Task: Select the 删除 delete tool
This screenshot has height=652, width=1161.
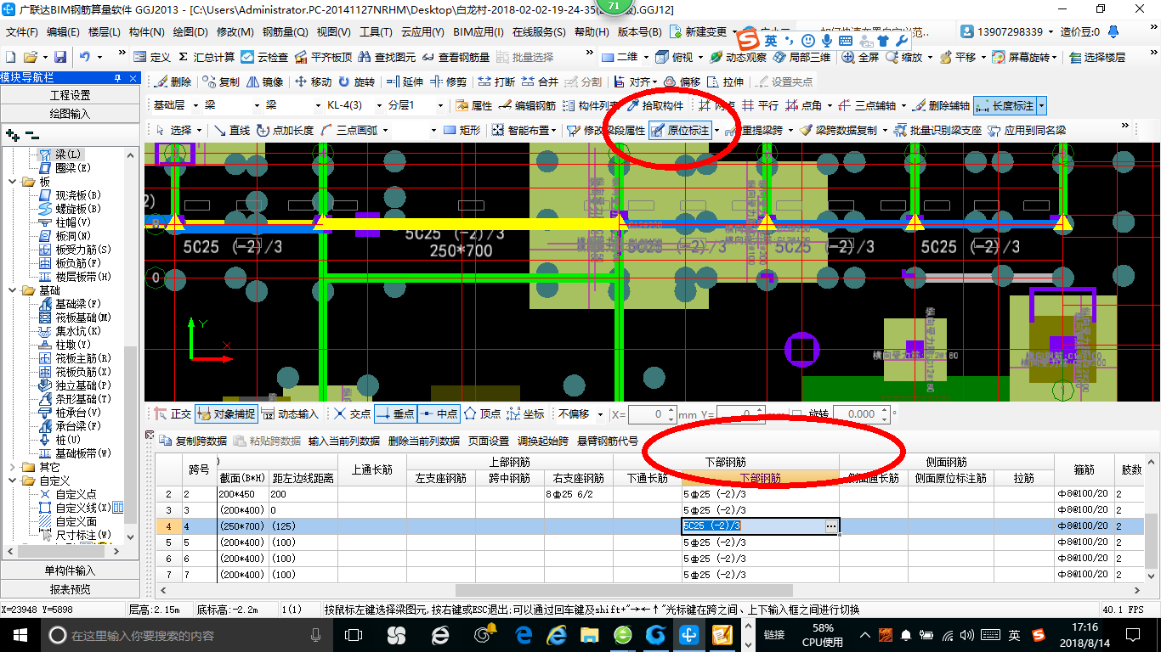Action: pyautogui.click(x=173, y=82)
